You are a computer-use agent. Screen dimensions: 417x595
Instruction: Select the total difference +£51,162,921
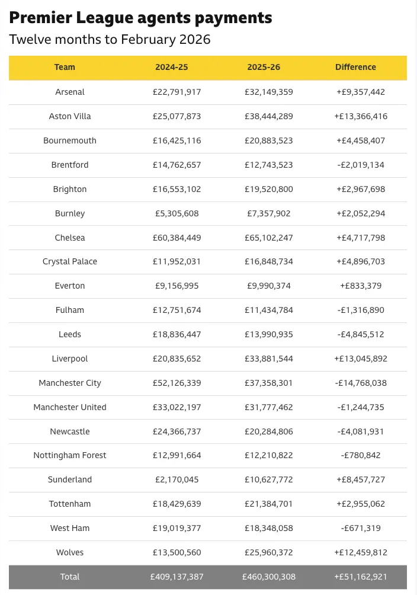click(361, 577)
